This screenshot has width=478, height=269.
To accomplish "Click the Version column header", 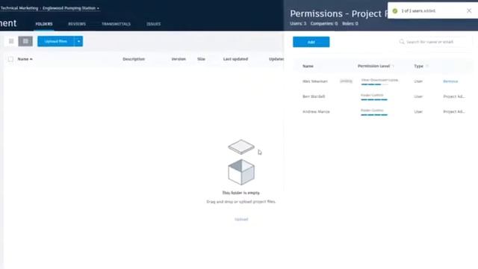I will coord(179,59).
